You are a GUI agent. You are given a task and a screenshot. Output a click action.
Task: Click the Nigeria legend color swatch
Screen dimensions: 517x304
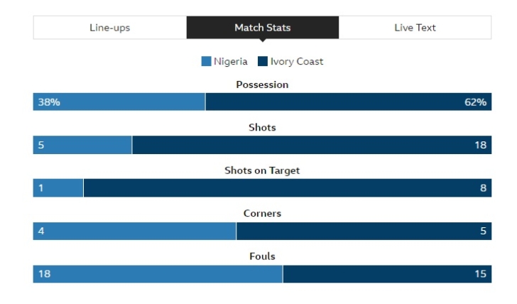pyautogui.click(x=206, y=62)
